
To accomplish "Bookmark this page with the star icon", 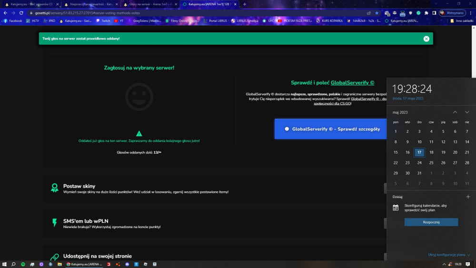I will coord(377,13).
